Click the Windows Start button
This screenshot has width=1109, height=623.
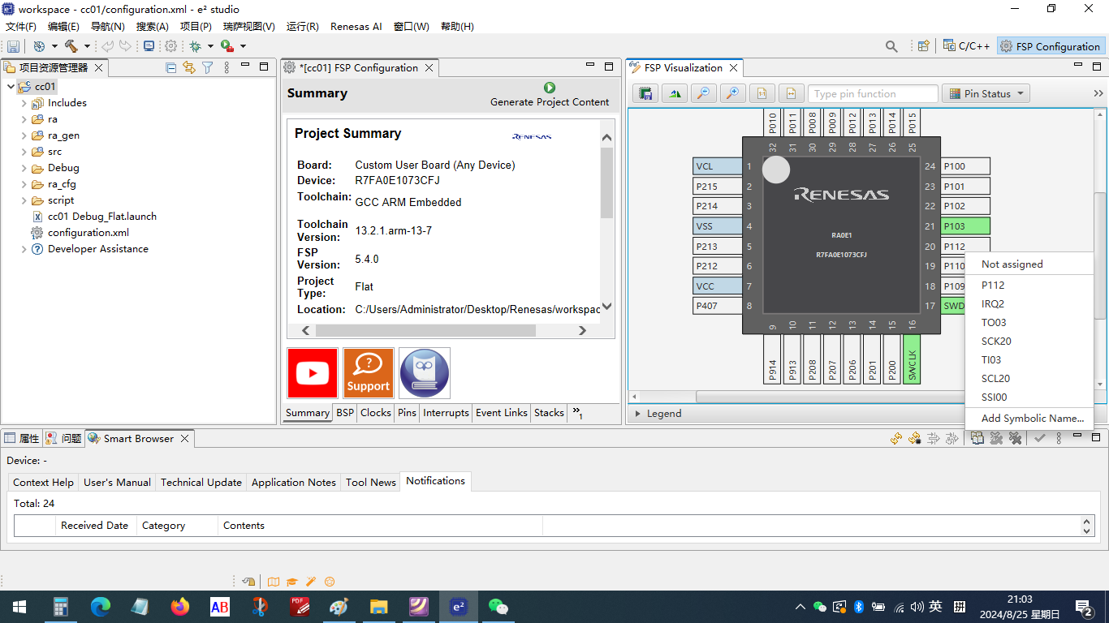click(x=19, y=606)
